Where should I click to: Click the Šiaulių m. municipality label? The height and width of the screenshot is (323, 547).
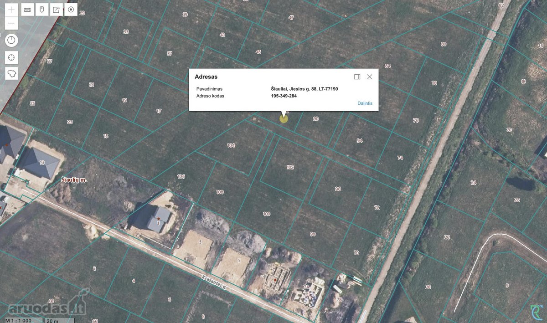[74, 180]
